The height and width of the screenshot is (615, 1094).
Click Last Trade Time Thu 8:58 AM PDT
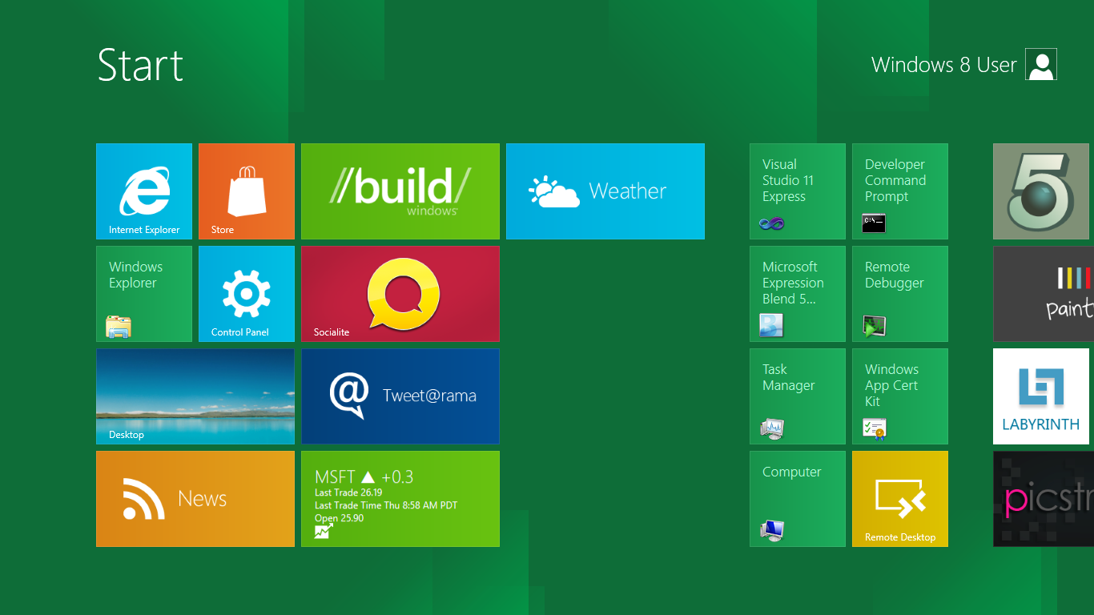[x=386, y=505]
